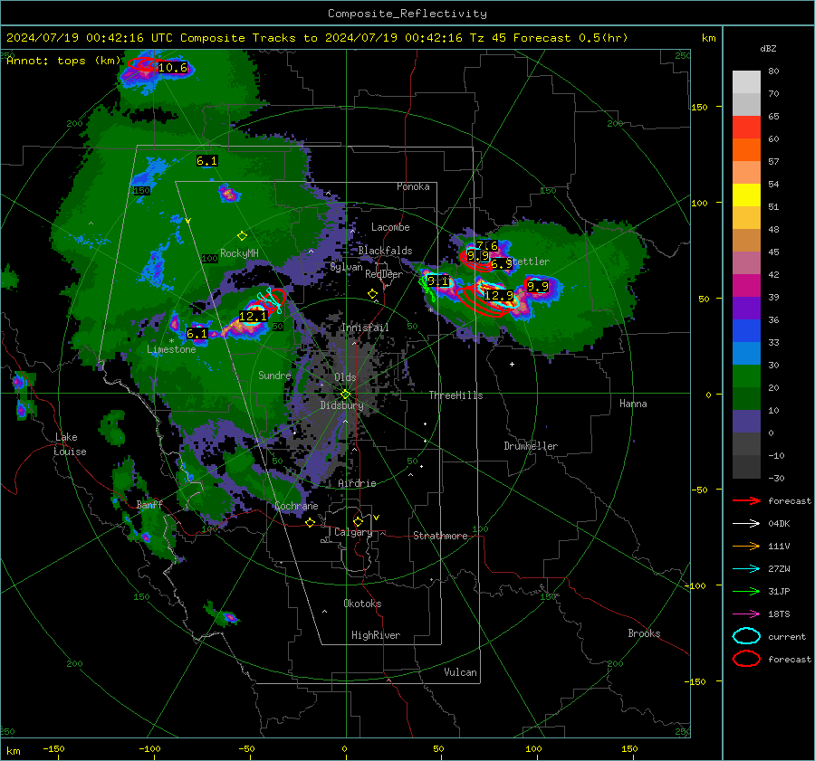Screen dimensions: 815x761
Task: Click the Lake Louise label
Action: pos(70,444)
